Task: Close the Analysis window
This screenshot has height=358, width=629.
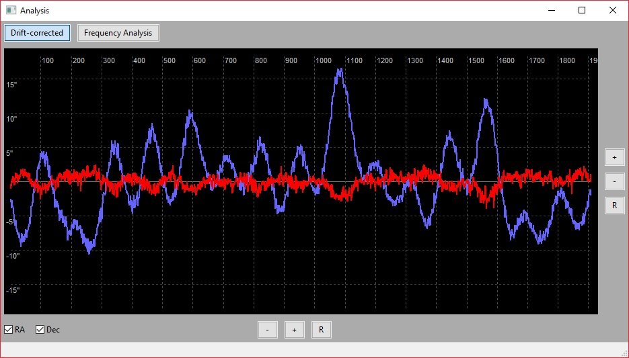Action: click(613, 11)
